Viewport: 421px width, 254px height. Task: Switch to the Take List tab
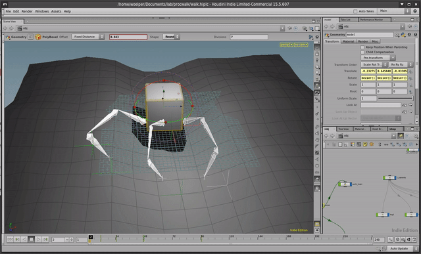(x=347, y=20)
